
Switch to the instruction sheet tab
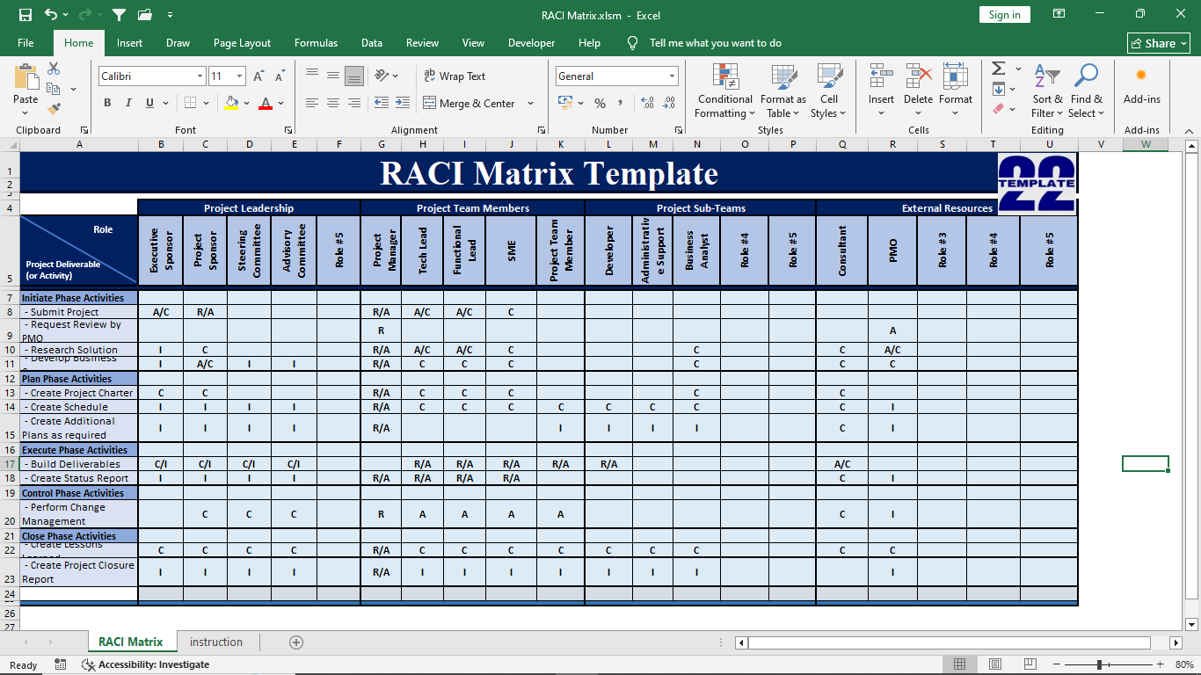pos(215,642)
